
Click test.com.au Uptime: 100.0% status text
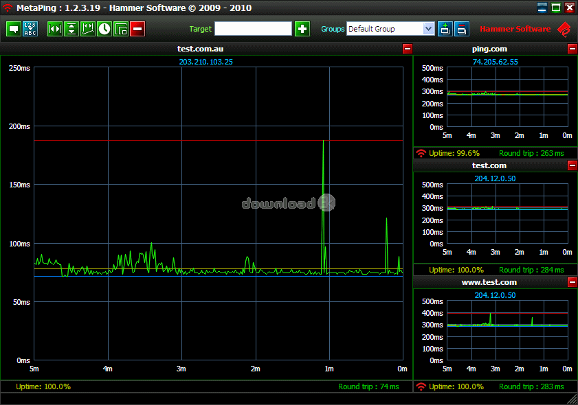pyautogui.click(x=43, y=386)
